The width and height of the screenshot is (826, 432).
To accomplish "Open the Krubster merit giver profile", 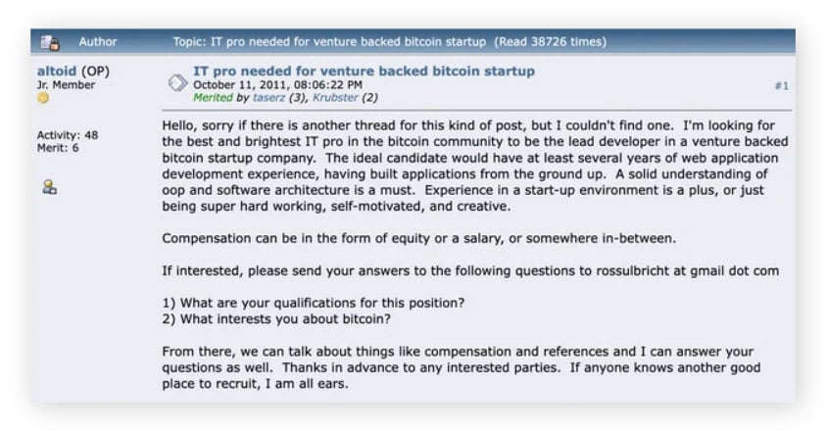I will (x=335, y=97).
